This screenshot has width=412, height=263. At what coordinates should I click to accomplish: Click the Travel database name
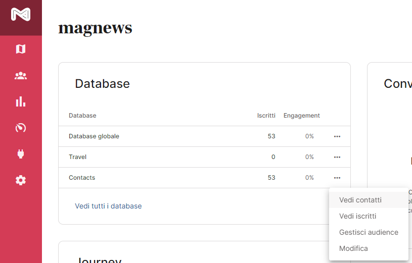pyautogui.click(x=77, y=157)
